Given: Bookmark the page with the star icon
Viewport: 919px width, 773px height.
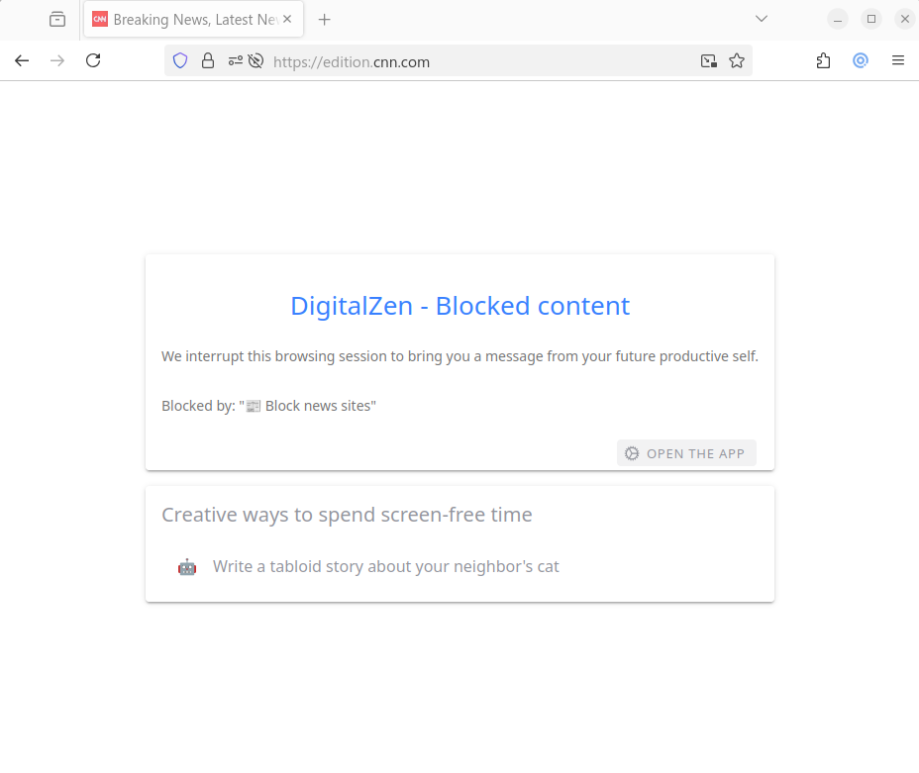Looking at the screenshot, I should click(x=737, y=60).
